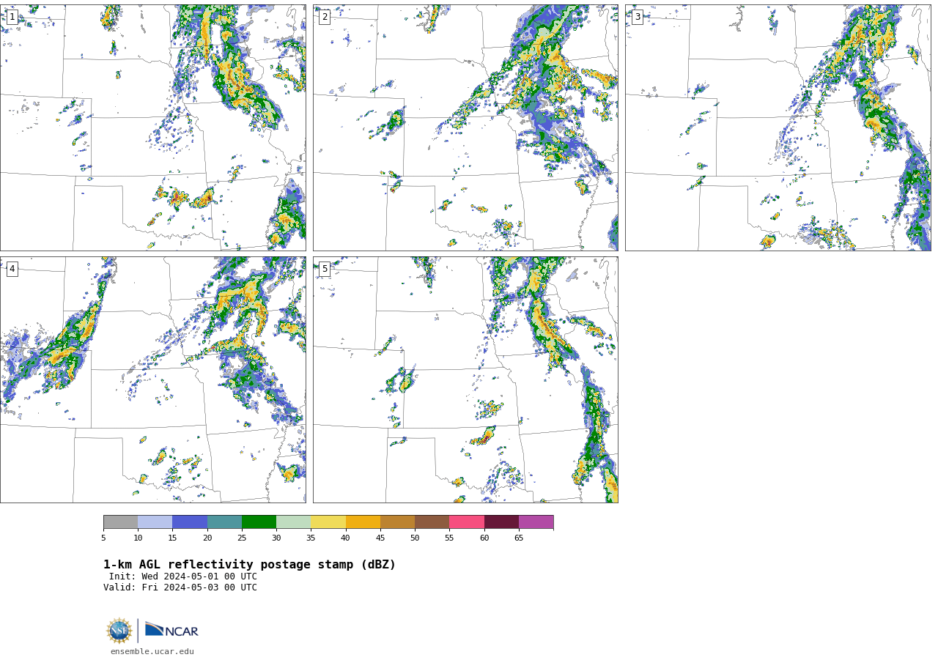Click the panel number label 3
Image resolution: width=938 pixels, height=660 pixels.
coord(637,17)
